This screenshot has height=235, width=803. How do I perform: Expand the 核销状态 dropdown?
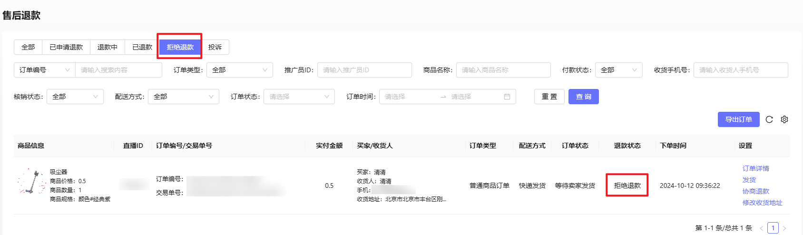pos(75,97)
